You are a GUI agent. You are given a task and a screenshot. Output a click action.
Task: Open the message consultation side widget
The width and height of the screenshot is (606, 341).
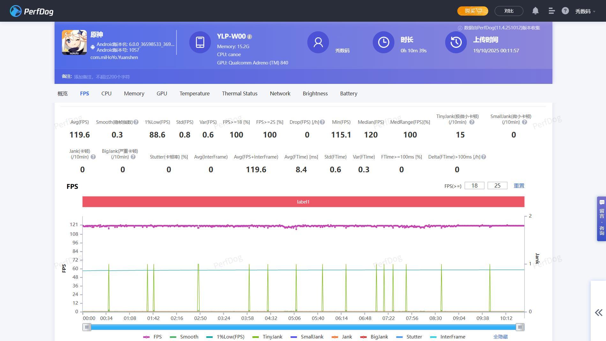pyautogui.click(x=601, y=219)
